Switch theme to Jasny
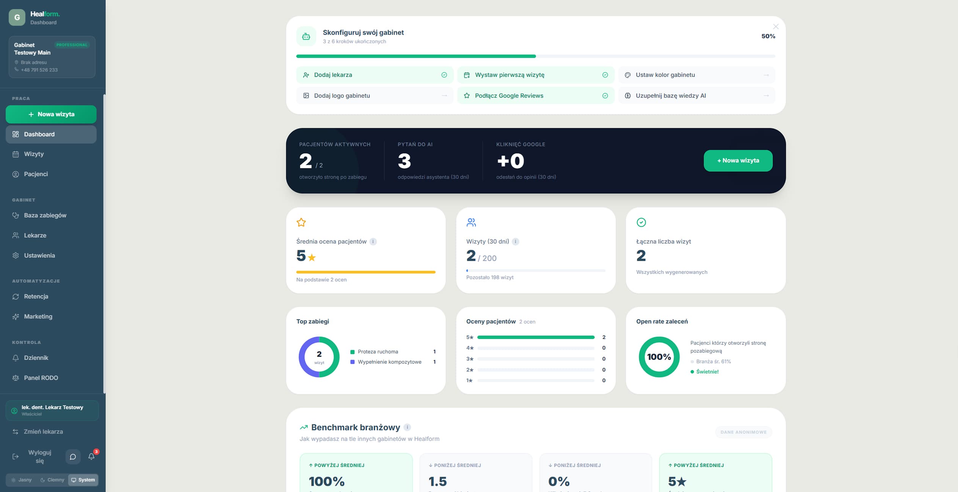Viewport: 958px width, 492px height. (22, 480)
